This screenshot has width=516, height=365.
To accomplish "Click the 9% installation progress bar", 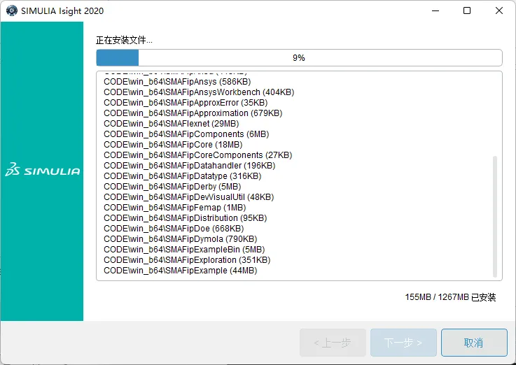I will coord(299,58).
